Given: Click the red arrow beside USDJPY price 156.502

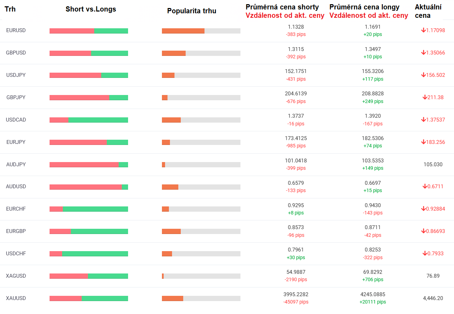Looking at the screenshot, I should (423, 75).
